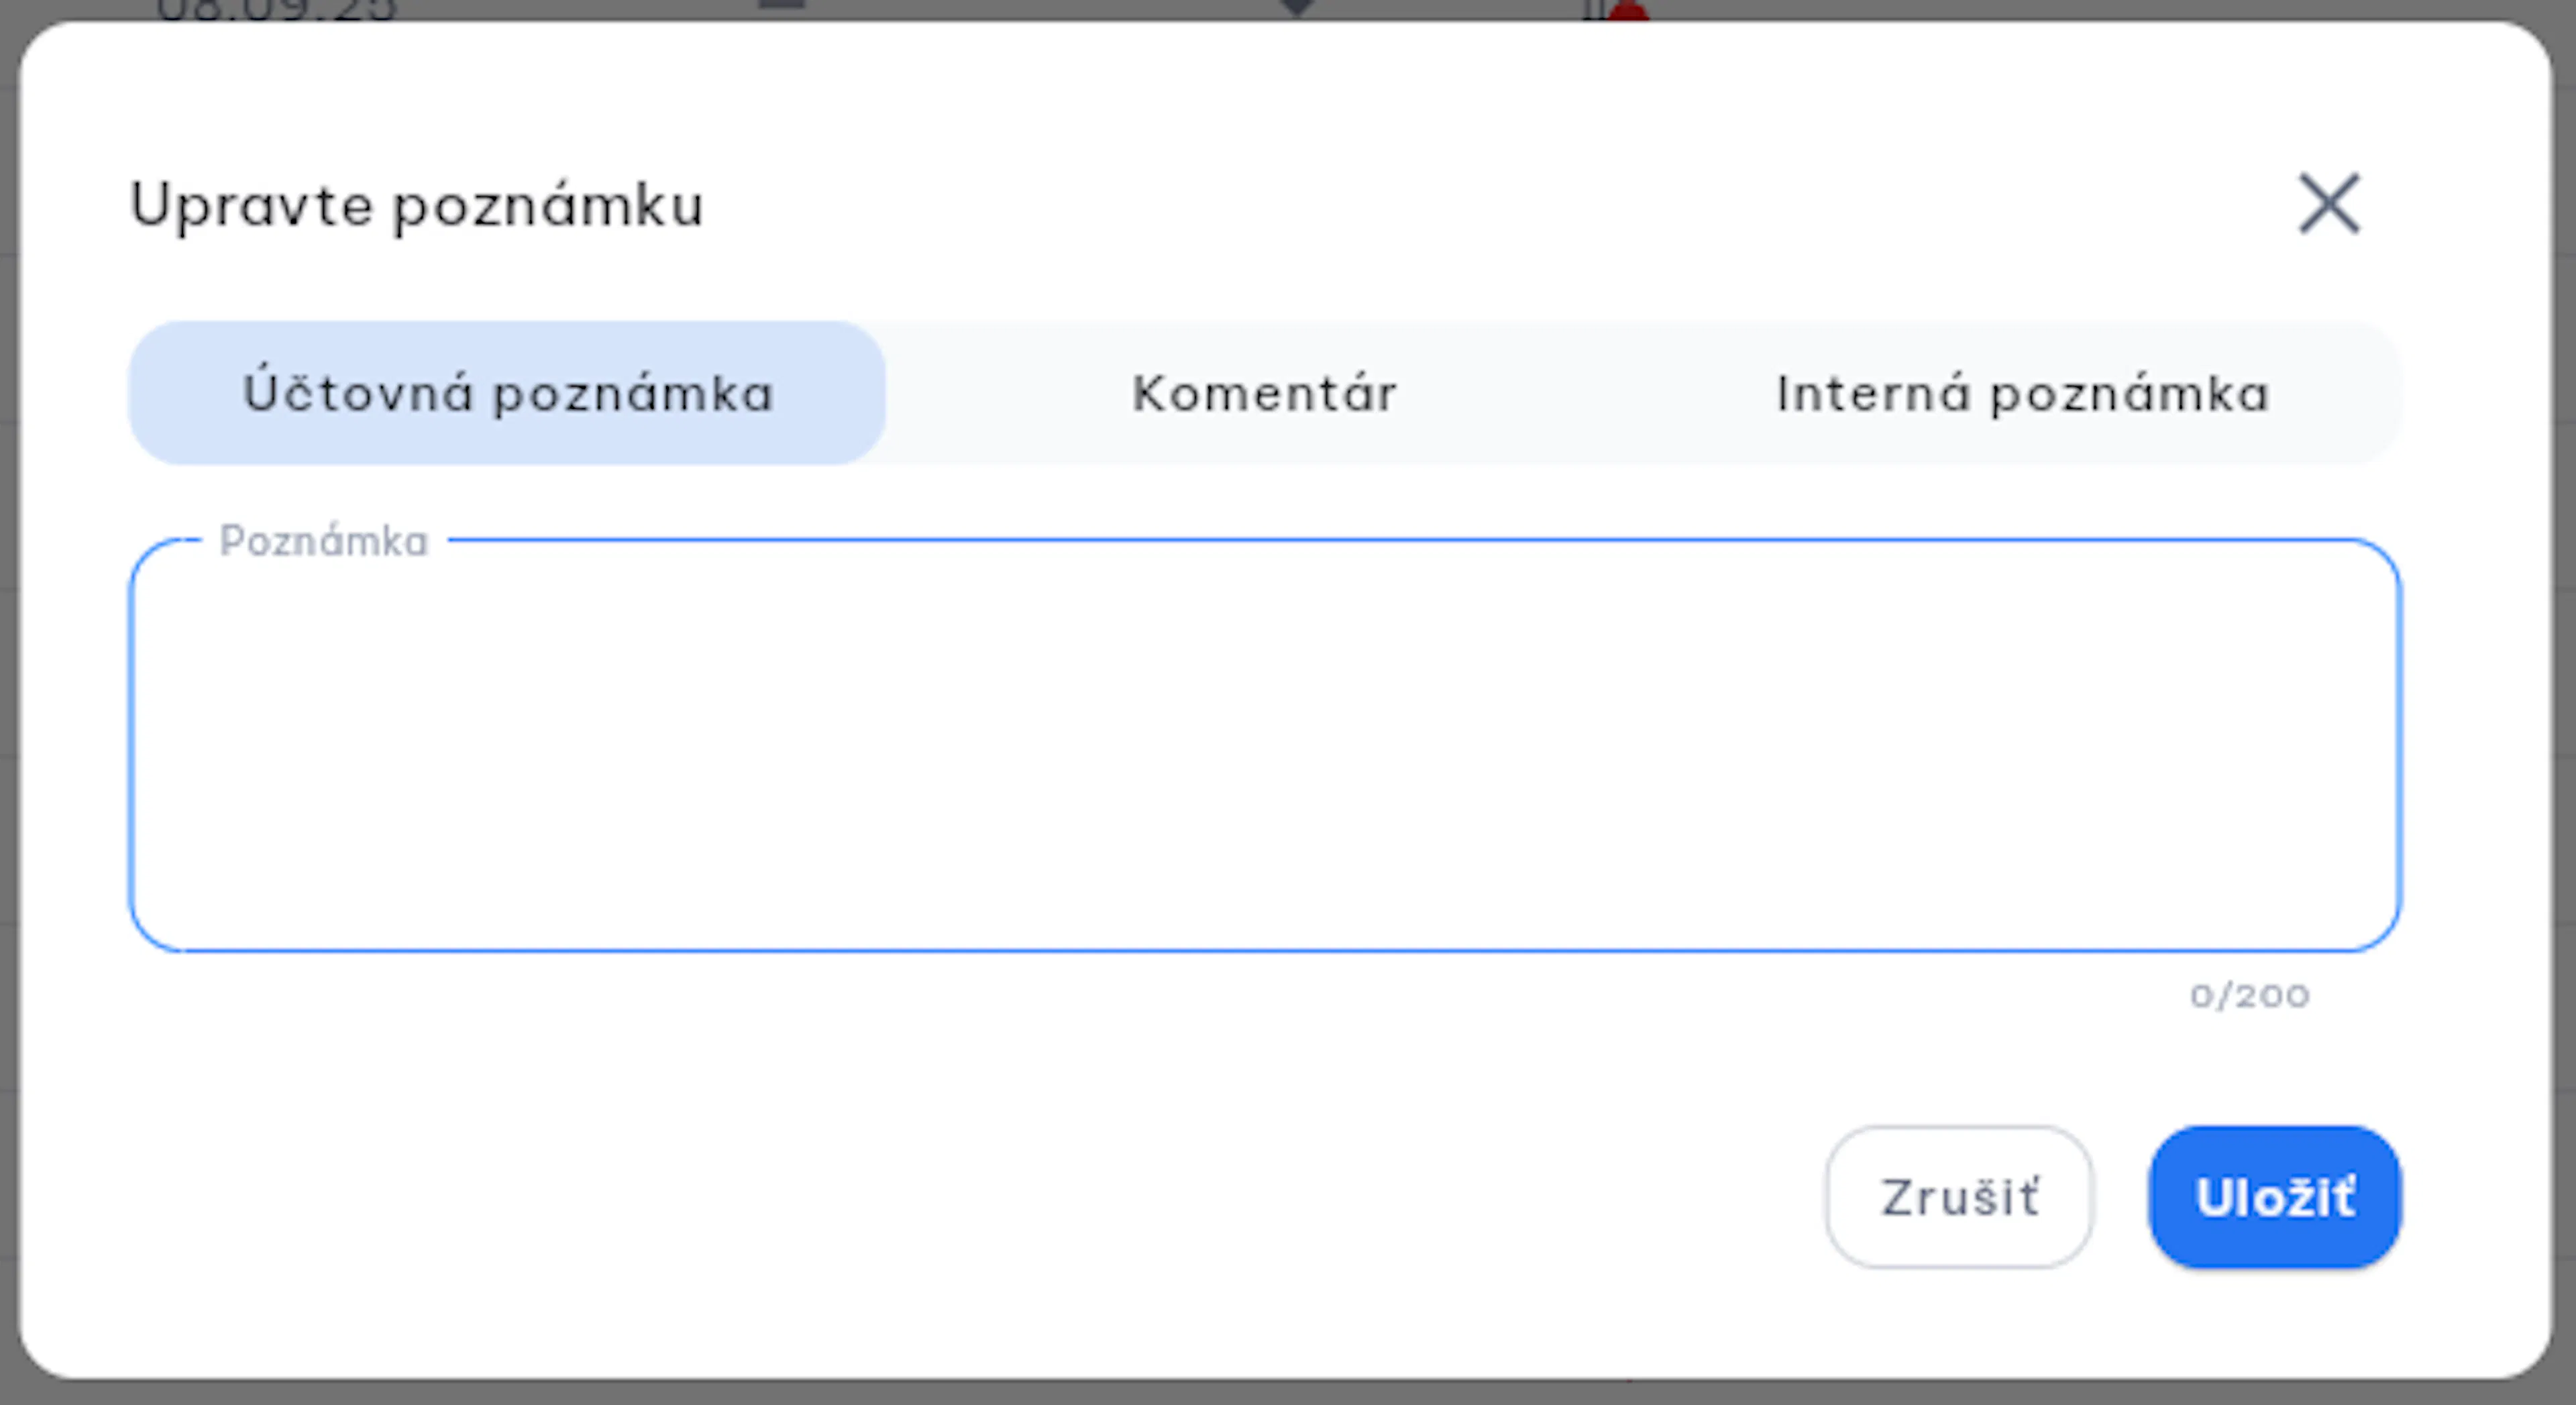Image resolution: width=2576 pixels, height=1405 pixels.
Task: Click the 0/200 character counter
Action: [2249, 995]
